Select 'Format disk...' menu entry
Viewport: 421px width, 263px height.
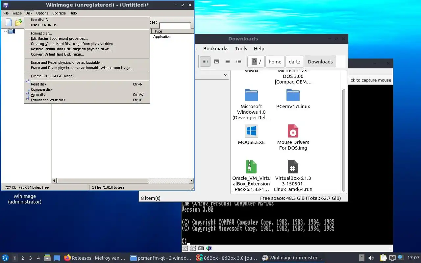(87, 33)
